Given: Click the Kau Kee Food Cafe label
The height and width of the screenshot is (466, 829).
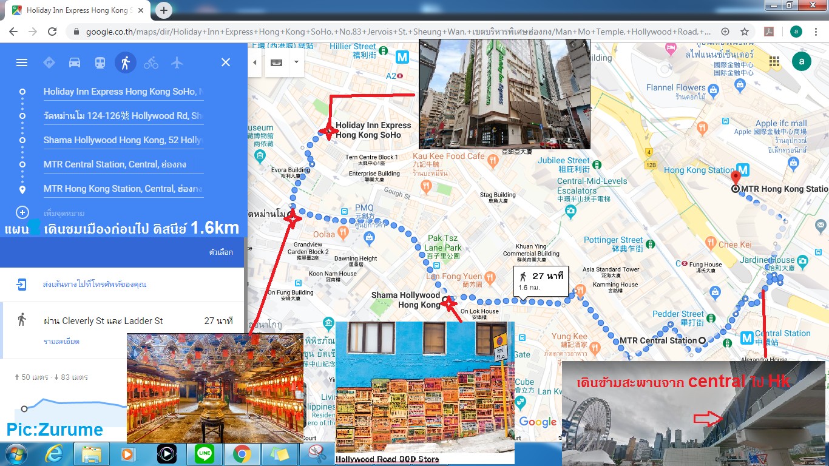Looking at the screenshot, I should coord(448,156).
